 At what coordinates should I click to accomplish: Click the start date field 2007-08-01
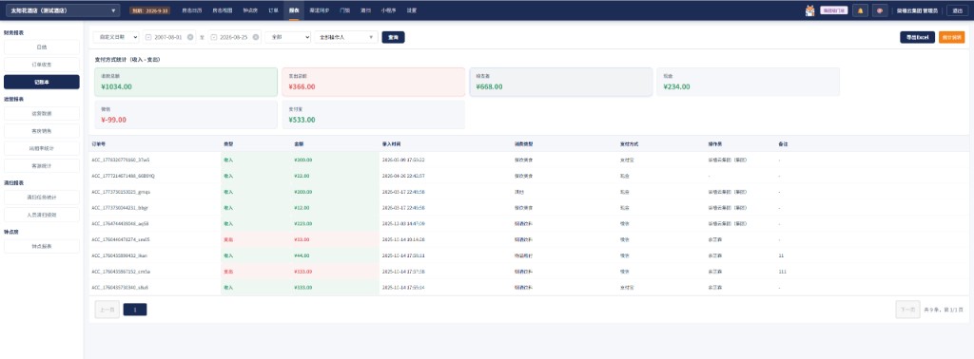coord(169,37)
